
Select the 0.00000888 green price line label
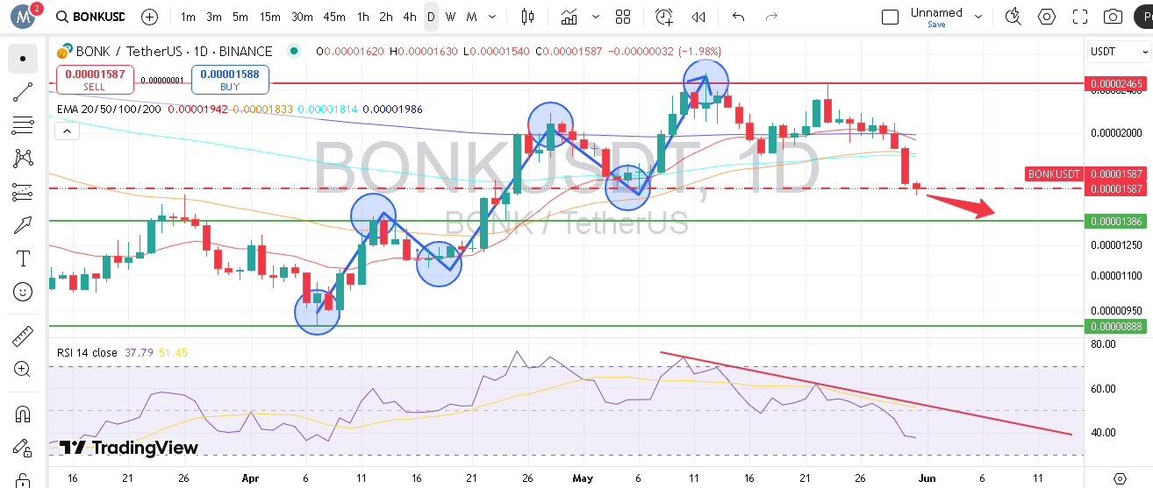(x=1114, y=326)
